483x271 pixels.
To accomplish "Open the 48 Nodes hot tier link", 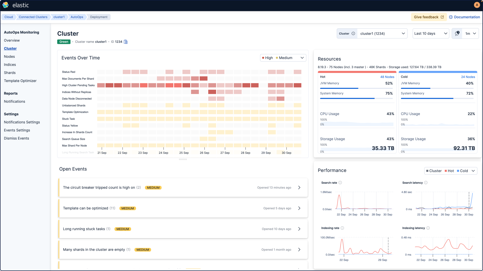I will (x=387, y=77).
